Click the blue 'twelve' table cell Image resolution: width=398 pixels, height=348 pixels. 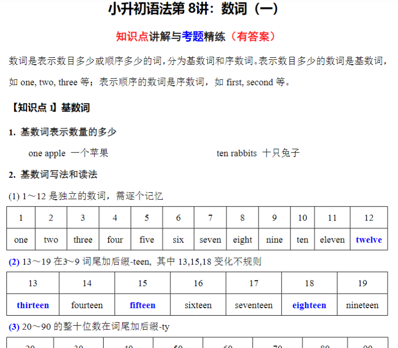(369, 239)
